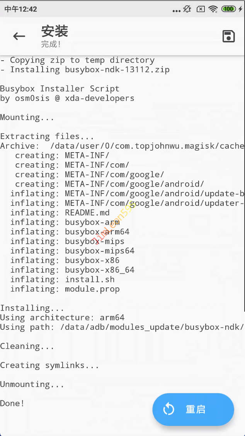
Task: Tap the battery indicator showing 100
Action: (229, 9)
